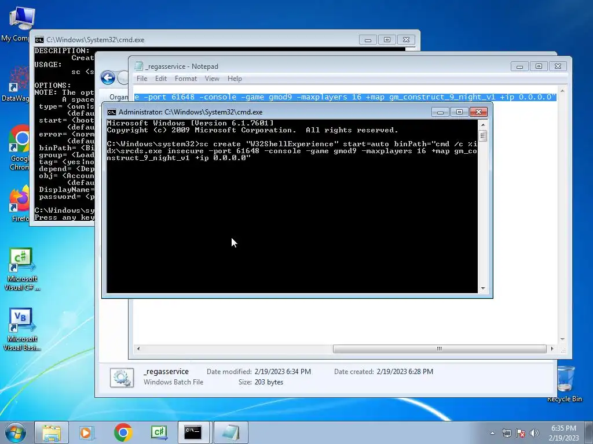593x444 pixels.
Task: Minimize the Administrator cmd window
Action: click(440, 112)
